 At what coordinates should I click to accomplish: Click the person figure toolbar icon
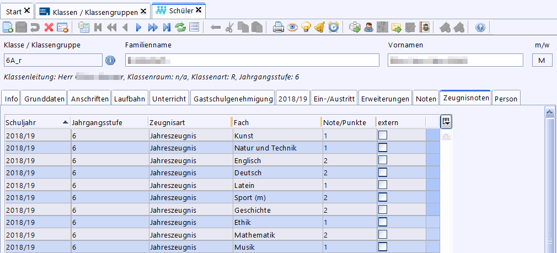[369, 28]
